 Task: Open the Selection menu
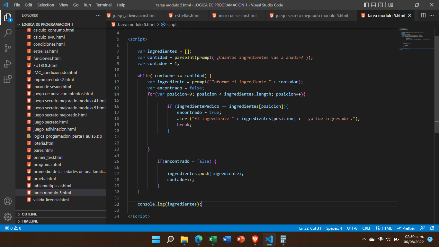tap(46, 5)
